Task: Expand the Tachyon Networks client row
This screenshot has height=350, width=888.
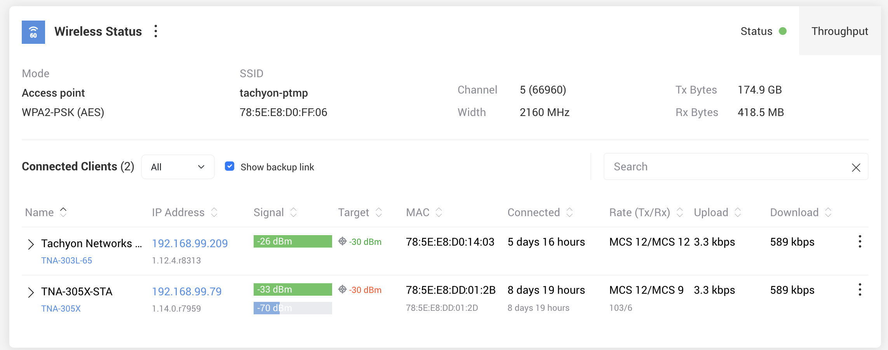Action: click(31, 244)
